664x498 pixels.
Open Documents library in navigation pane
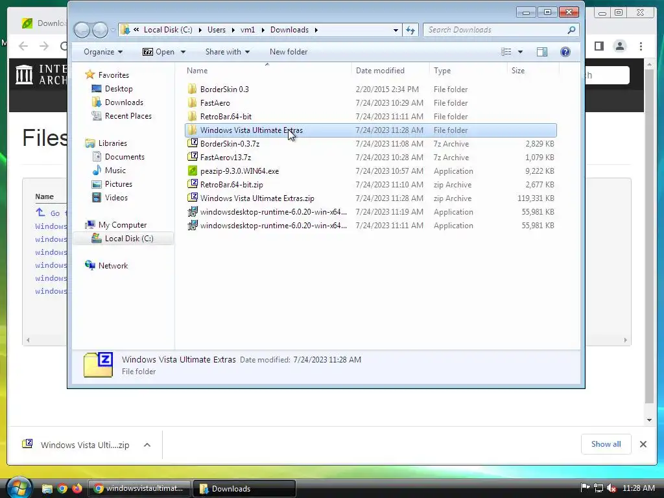(119, 157)
